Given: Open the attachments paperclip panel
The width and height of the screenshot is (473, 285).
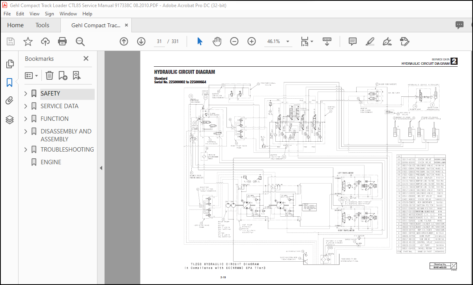Looking at the screenshot, I should 9,101.
